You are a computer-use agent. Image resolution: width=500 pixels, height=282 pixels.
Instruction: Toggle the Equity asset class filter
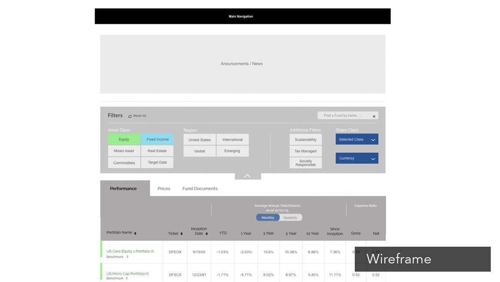click(x=124, y=139)
